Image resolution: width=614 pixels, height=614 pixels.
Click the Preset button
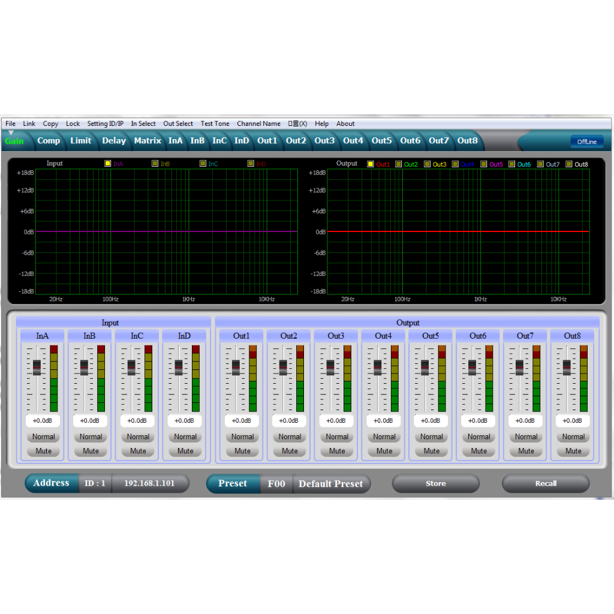233,484
